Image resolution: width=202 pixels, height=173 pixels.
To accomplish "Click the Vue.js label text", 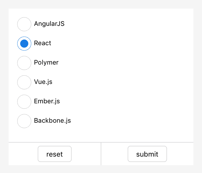I will point(43,82).
